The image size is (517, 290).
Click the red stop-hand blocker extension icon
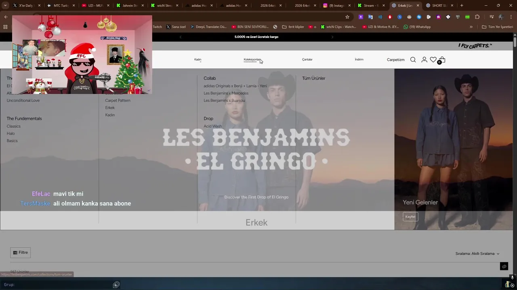[390, 17]
